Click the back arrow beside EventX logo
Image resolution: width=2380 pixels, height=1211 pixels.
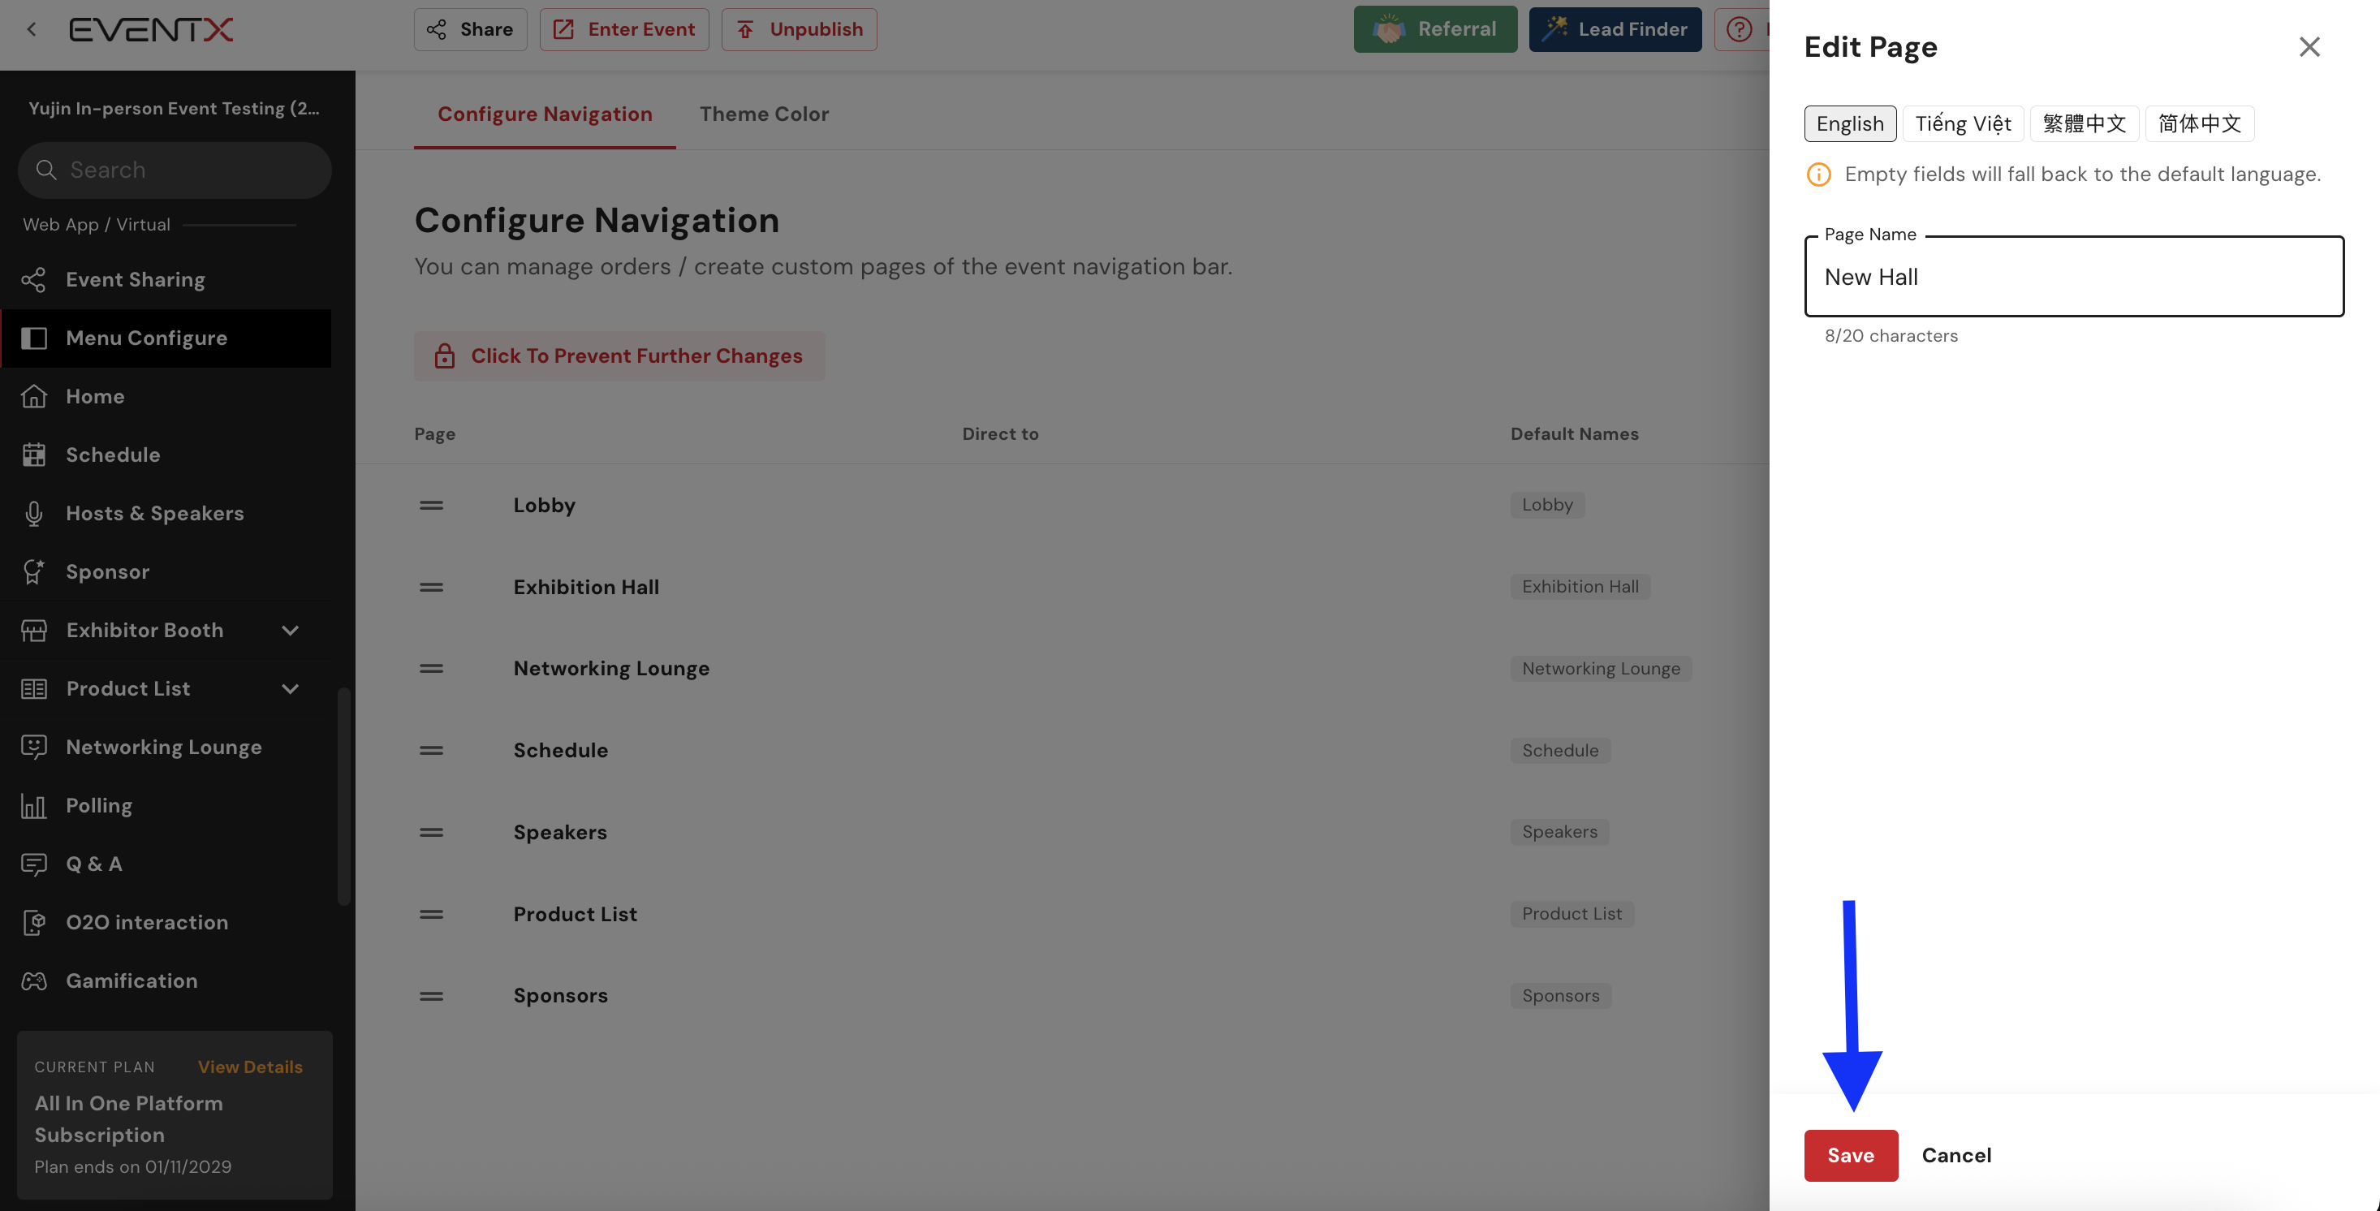coord(32,29)
